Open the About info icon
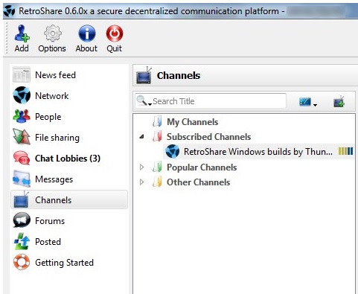The width and height of the screenshot is (358, 294). click(x=87, y=33)
